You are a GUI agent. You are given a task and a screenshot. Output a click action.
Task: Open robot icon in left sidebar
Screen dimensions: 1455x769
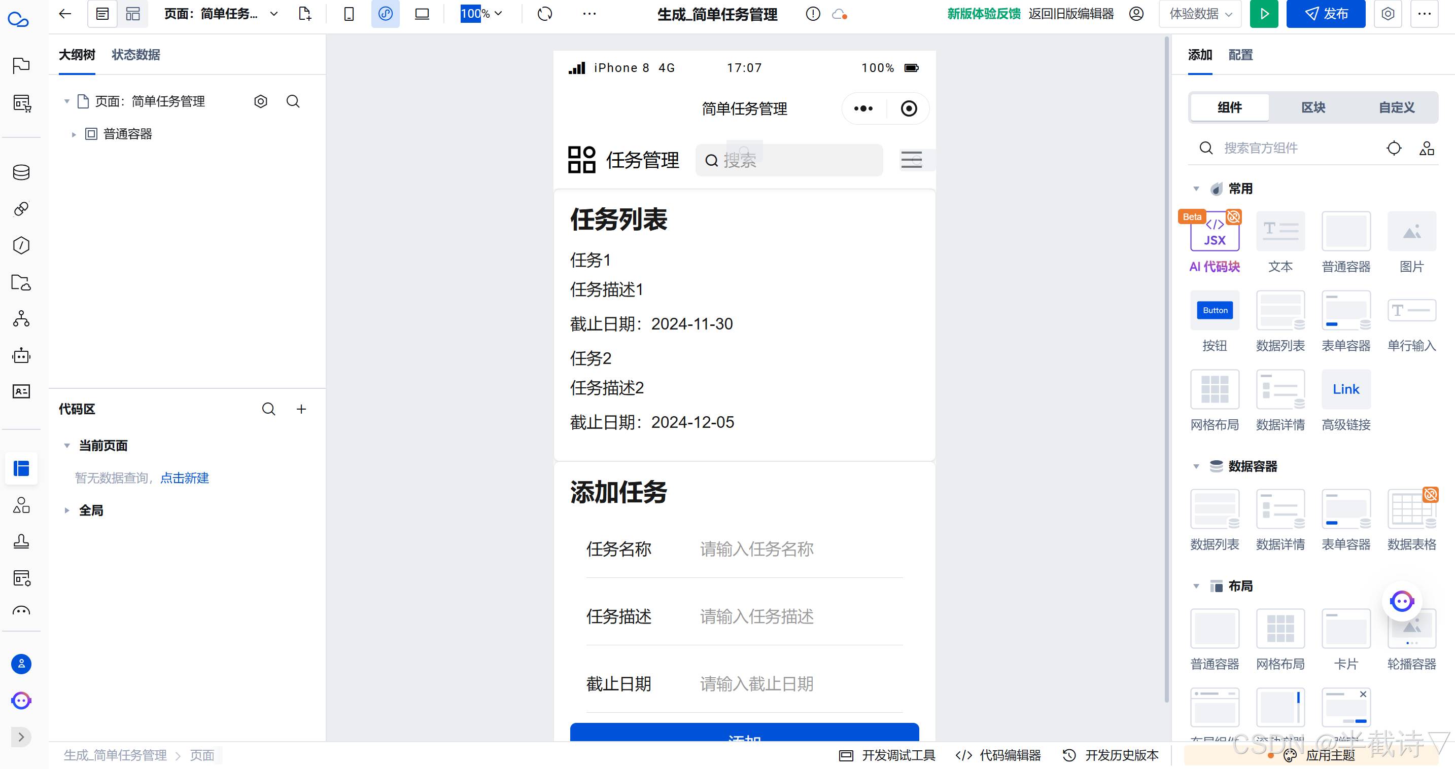click(x=21, y=355)
